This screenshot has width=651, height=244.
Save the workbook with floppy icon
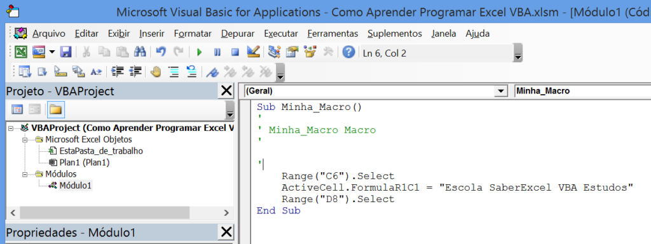tap(65, 52)
